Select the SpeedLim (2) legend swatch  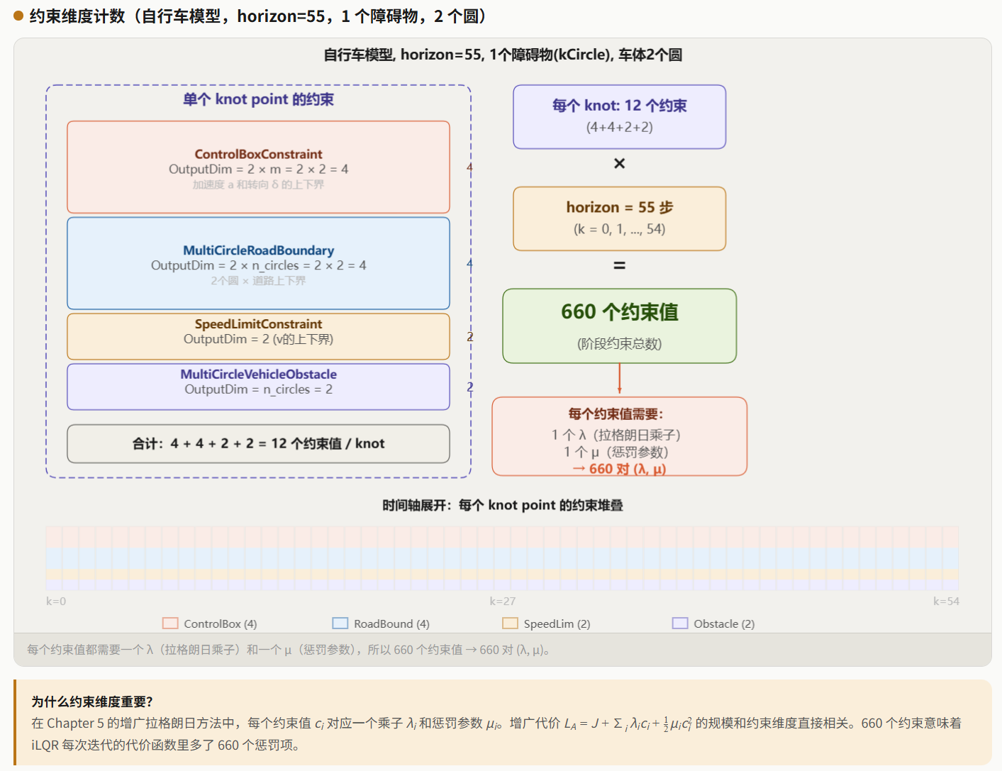(510, 623)
